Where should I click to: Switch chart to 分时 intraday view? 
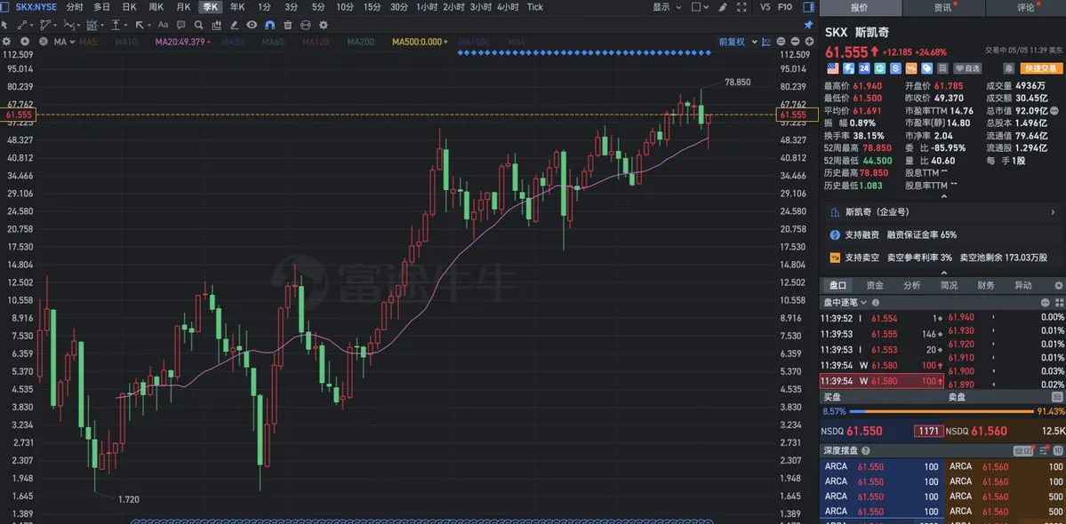click(75, 7)
